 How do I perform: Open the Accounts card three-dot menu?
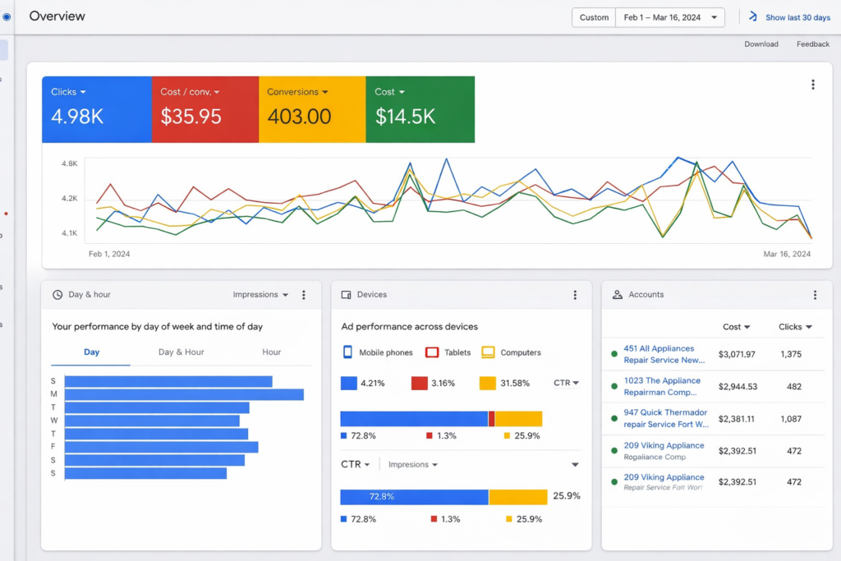[x=815, y=295]
